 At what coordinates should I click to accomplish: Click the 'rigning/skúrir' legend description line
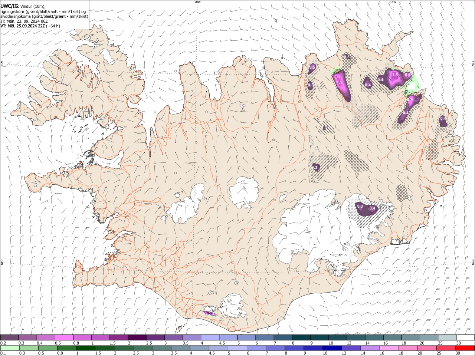pos(43,11)
